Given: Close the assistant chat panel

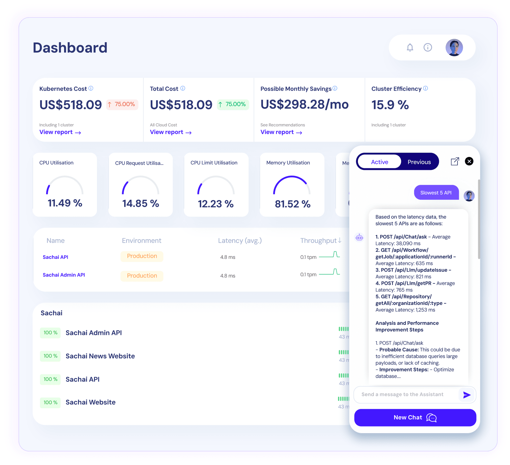Looking at the screenshot, I should [x=469, y=161].
